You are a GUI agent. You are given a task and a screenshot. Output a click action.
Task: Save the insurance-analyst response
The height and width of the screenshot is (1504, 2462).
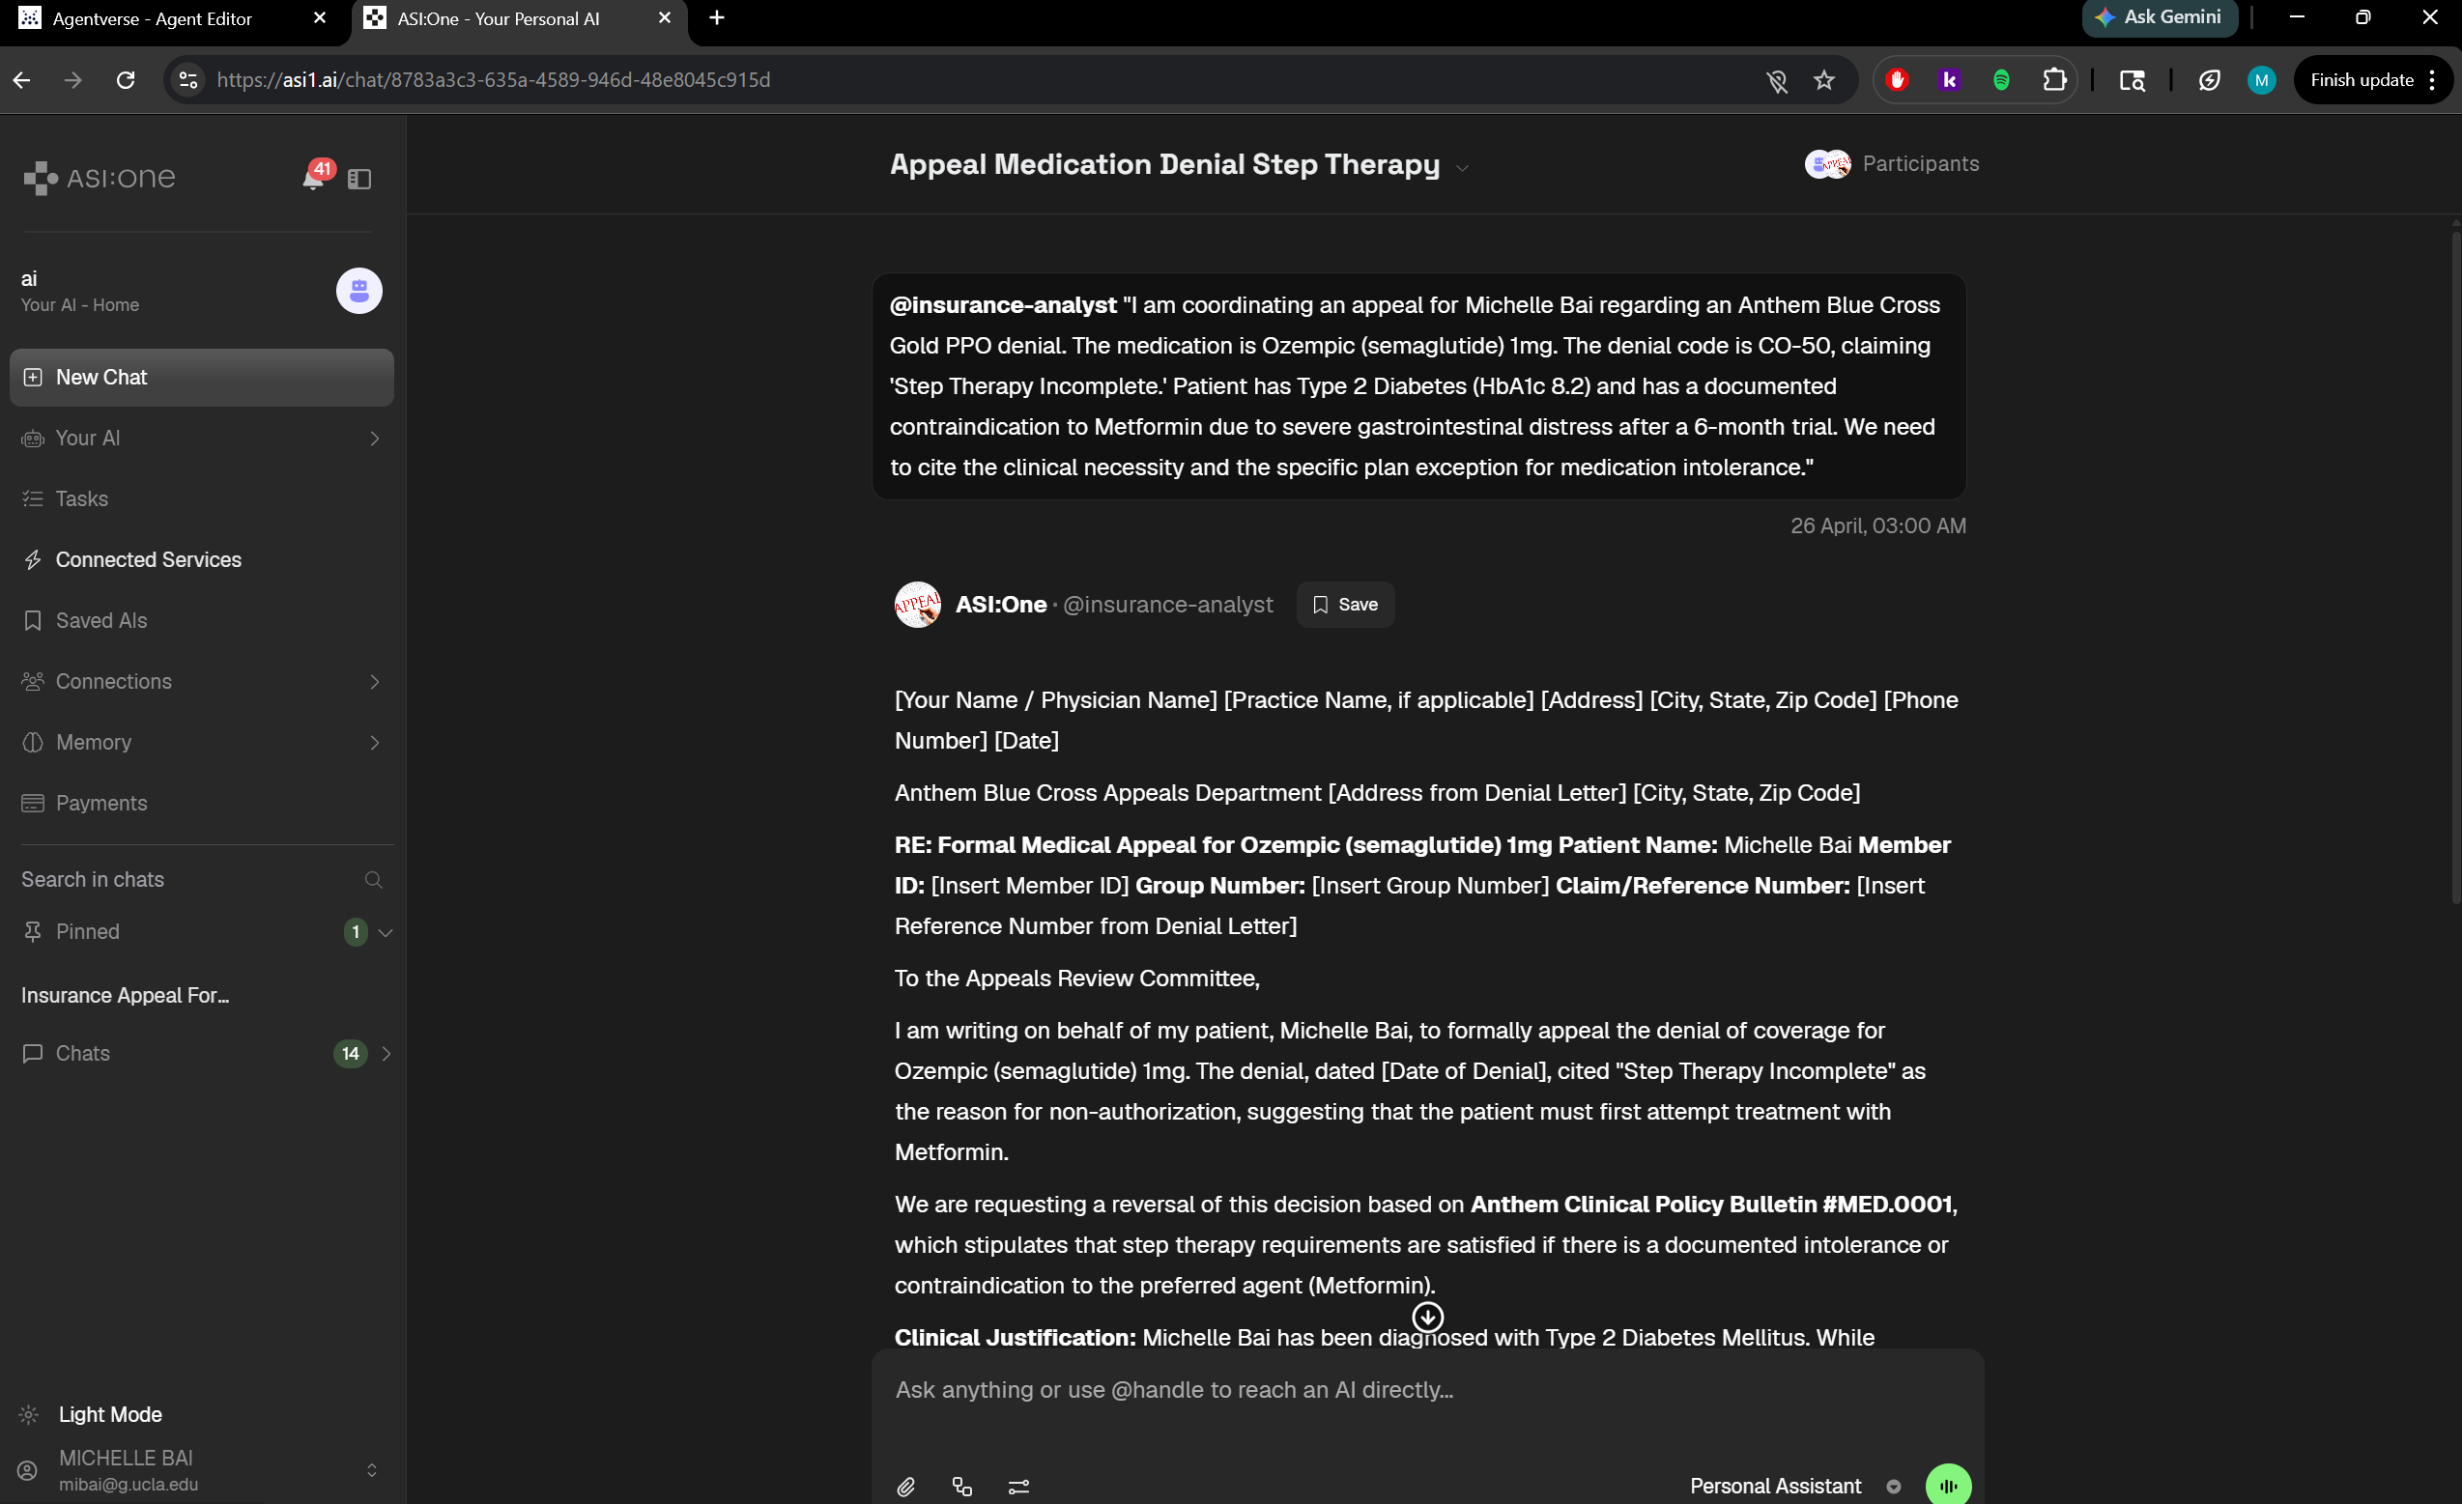pos(1345,604)
